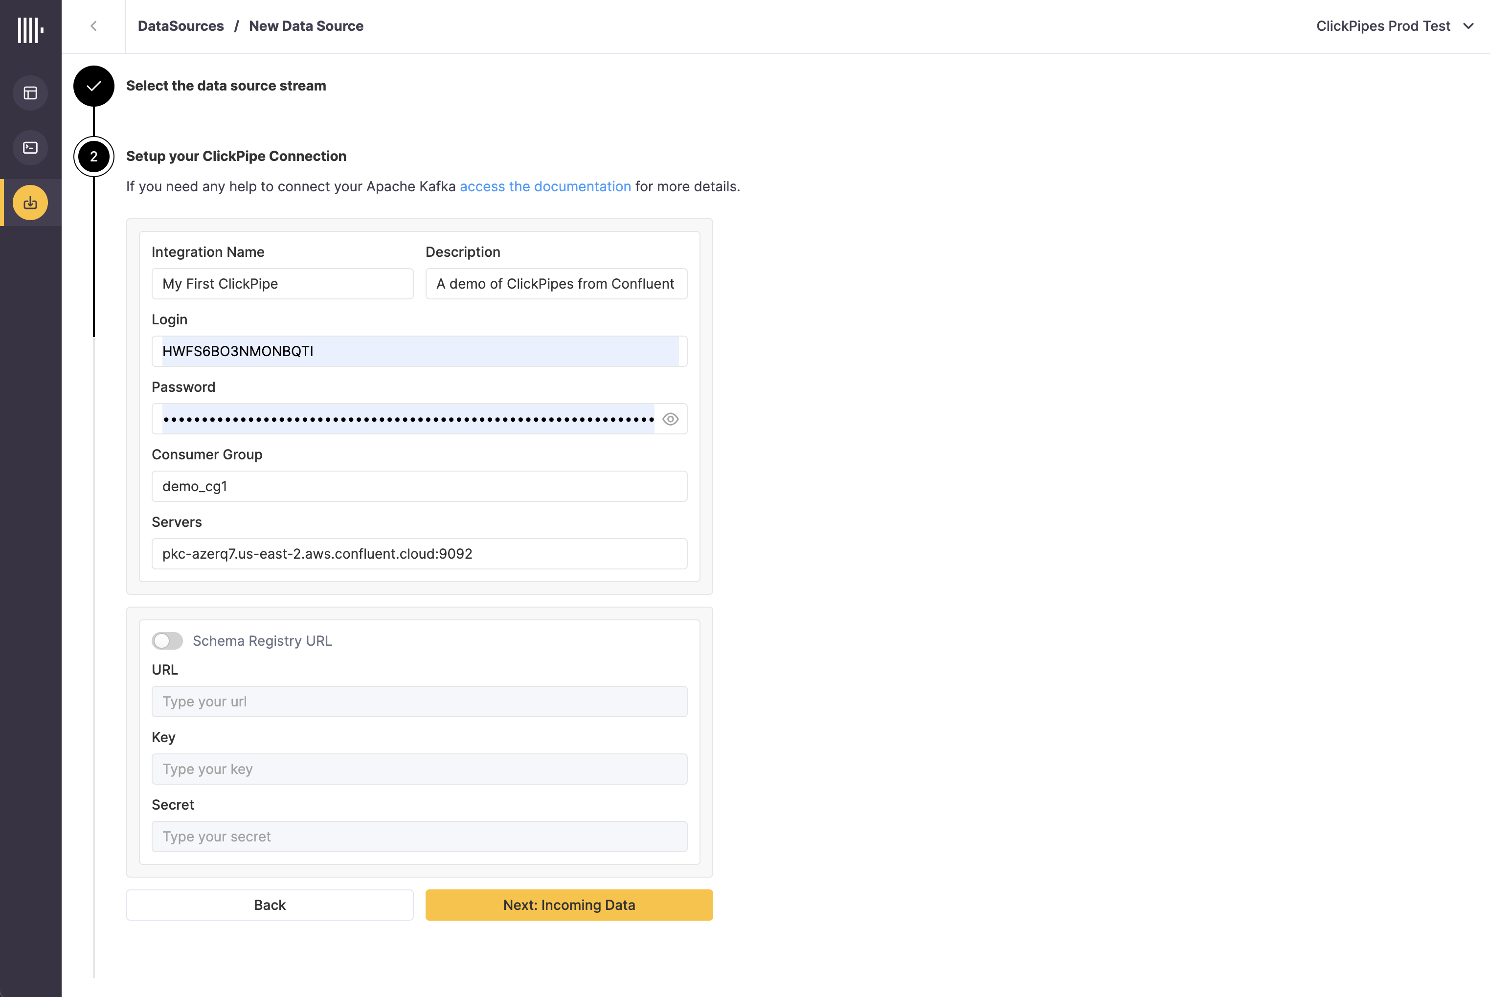The image size is (1490, 997).
Task: Toggle the Schema Registry URL switch
Action: click(x=167, y=640)
